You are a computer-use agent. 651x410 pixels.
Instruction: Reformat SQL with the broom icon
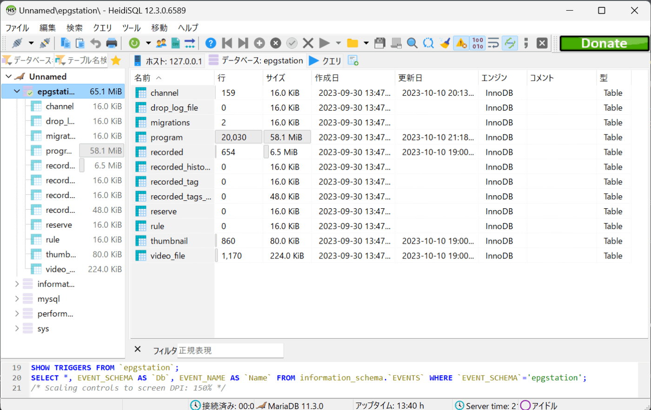[445, 43]
